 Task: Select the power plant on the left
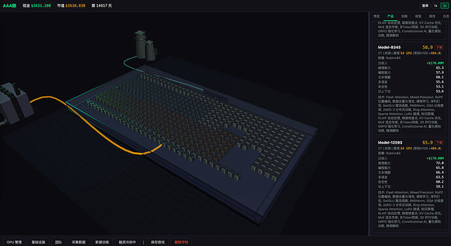click(x=14, y=102)
